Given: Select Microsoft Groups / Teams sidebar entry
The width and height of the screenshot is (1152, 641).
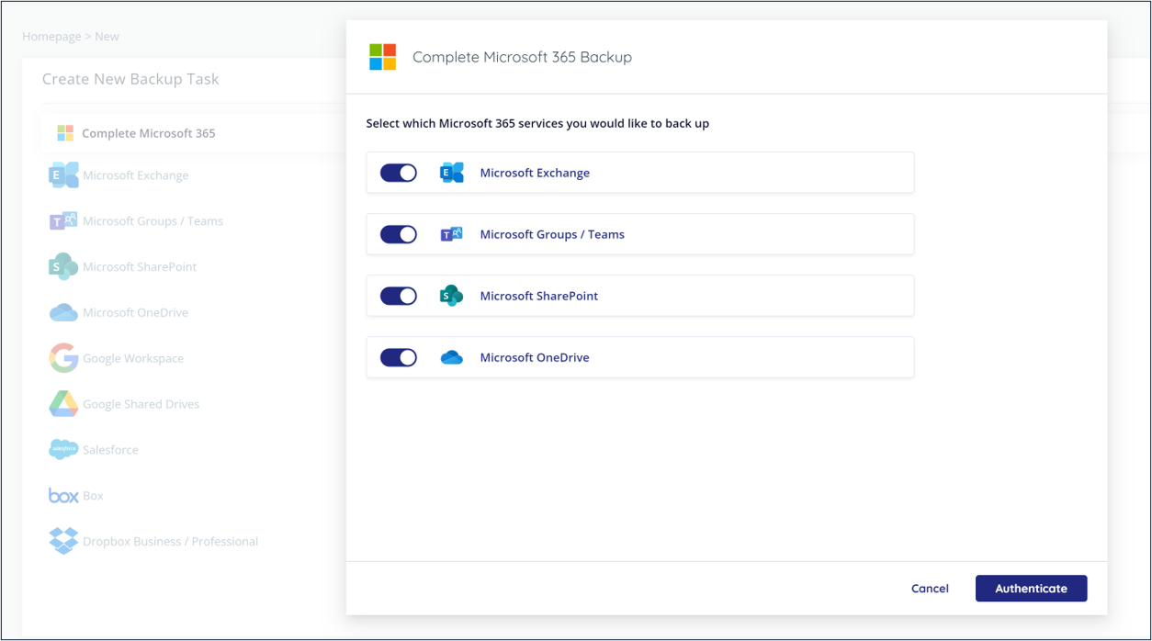Looking at the screenshot, I should pyautogui.click(x=153, y=221).
